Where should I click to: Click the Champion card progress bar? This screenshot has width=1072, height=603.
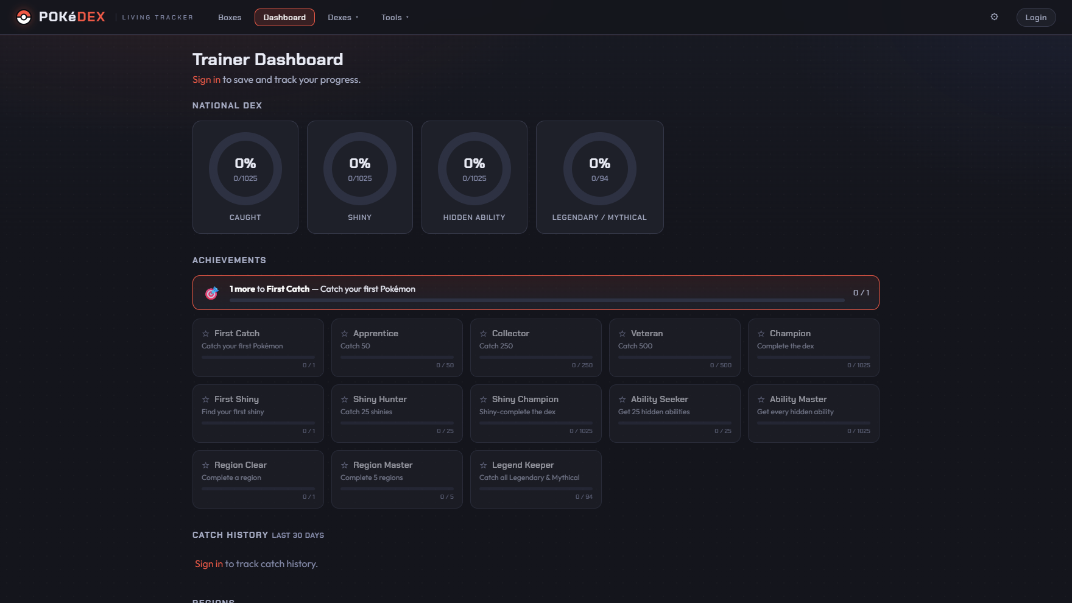814,357
